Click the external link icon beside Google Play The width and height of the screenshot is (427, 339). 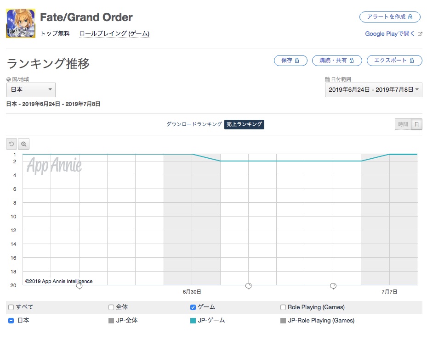click(420, 33)
